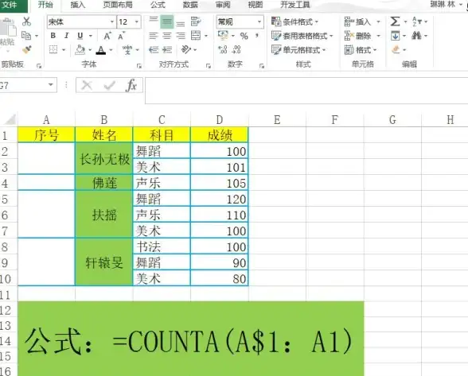Open number format dropdown 常规

point(259,21)
